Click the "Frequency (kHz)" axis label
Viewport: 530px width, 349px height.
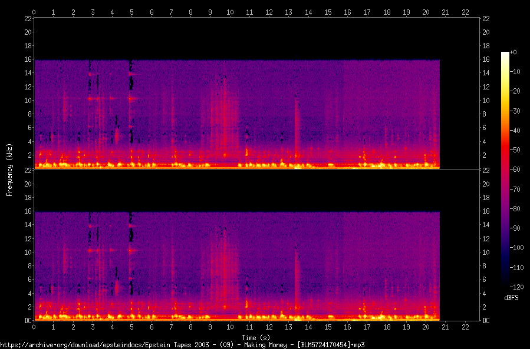tap(9, 169)
